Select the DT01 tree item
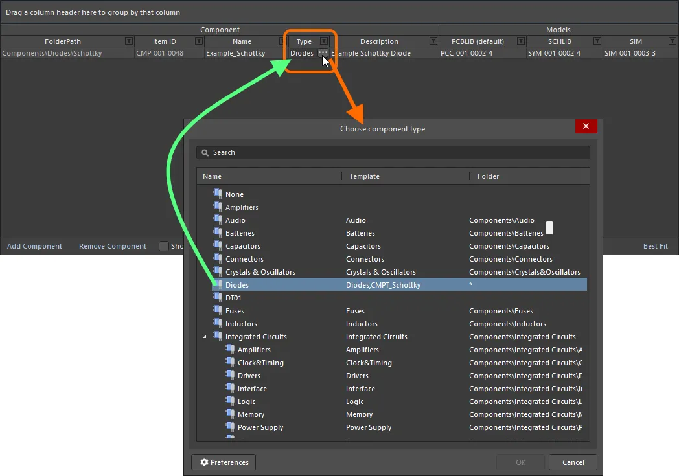The image size is (679, 476). pos(233,298)
